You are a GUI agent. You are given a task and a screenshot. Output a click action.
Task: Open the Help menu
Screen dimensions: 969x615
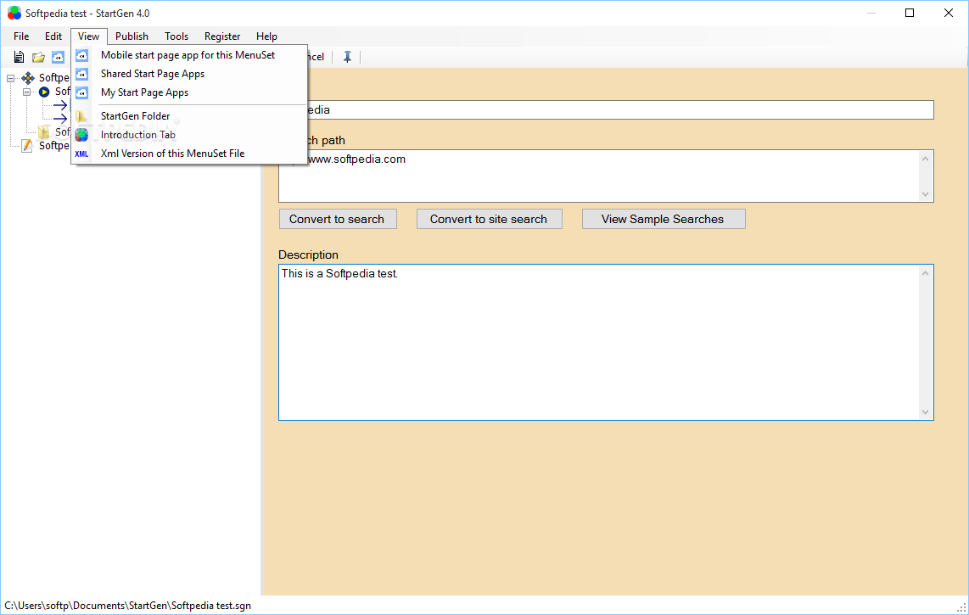(x=266, y=36)
